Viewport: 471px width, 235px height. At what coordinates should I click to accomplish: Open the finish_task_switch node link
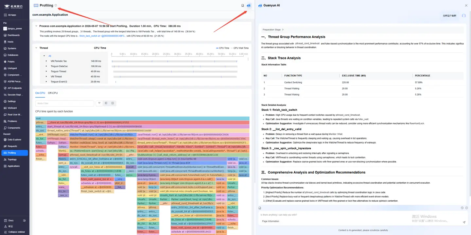(x=102, y=36)
